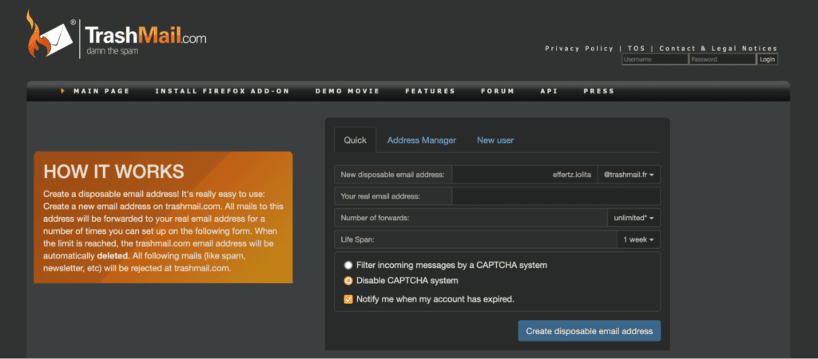Click the 'Life Span:' label
The width and height of the screenshot is (818, 359).
click(357, 240)
